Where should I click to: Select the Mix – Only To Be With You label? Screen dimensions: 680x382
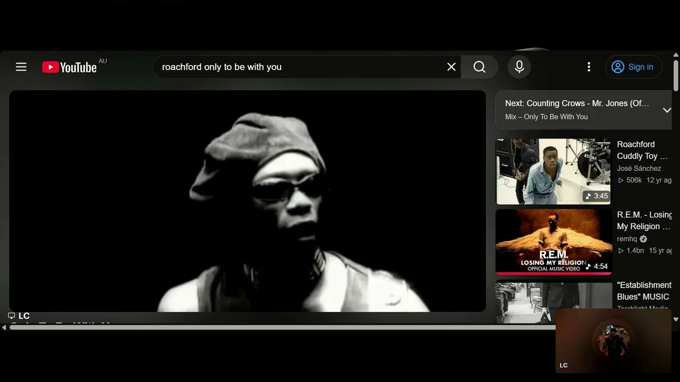point(546,117)
